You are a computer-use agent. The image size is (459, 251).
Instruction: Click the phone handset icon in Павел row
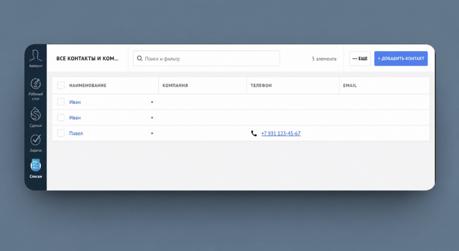tap(254, 133)
